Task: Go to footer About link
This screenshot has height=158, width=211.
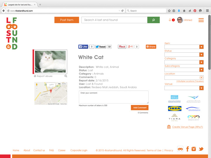Action: coord(27,150)
